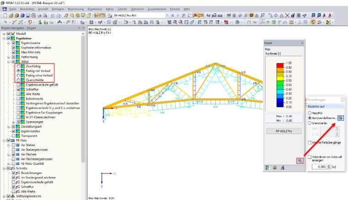Viewport: 348px width, 200px height.
Task: Uncheck the Schraffur checkbox under Stäbe
Action: click(x=18, y=90)
